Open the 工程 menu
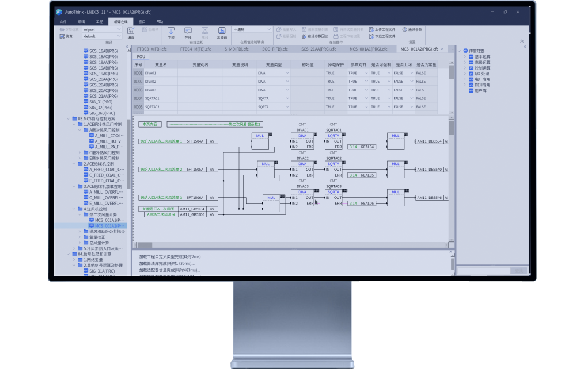This screenshot has height=376, width=584. (x=99, y=21)
